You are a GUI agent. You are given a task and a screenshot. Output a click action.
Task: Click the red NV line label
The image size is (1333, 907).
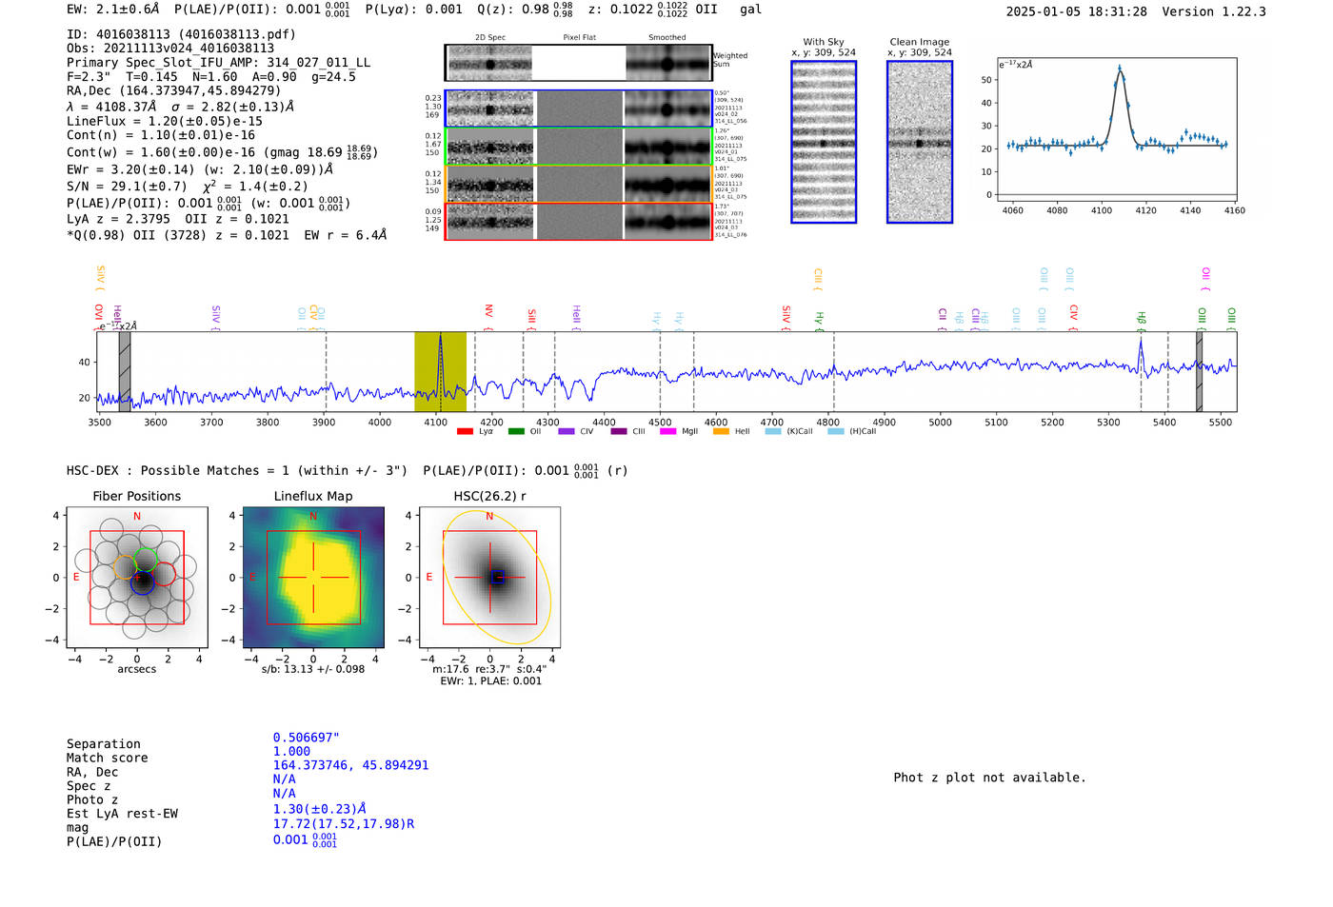(488, 316)
